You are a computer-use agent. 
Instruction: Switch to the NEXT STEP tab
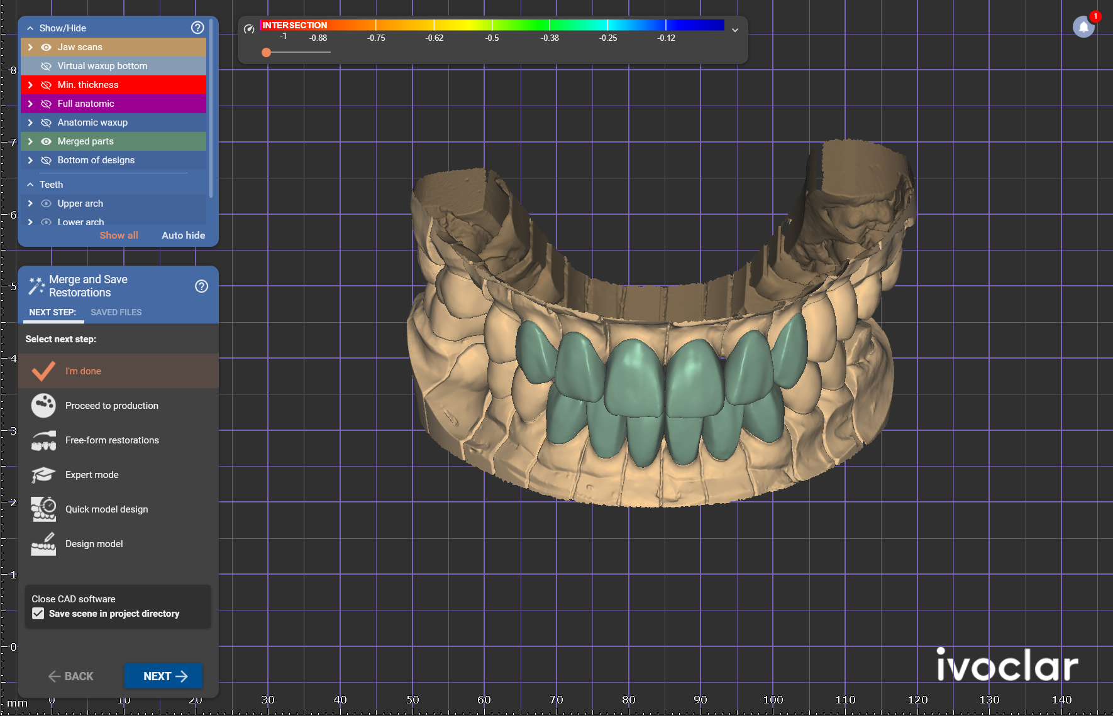click(52, 312)
